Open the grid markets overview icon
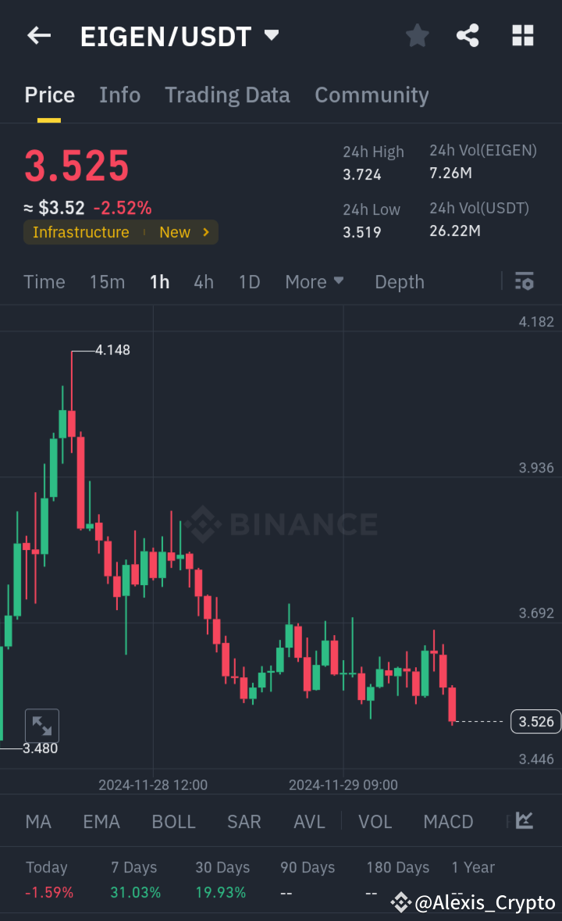 click(522, 35)
